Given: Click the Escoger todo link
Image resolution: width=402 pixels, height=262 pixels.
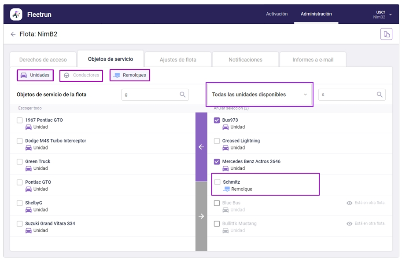Looking at the screenshot, I should [x=30, y=108].
